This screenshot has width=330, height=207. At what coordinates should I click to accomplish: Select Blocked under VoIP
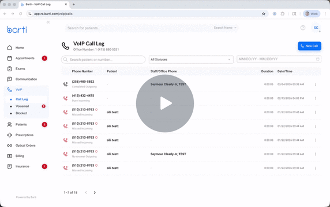[x=21, y=113]
